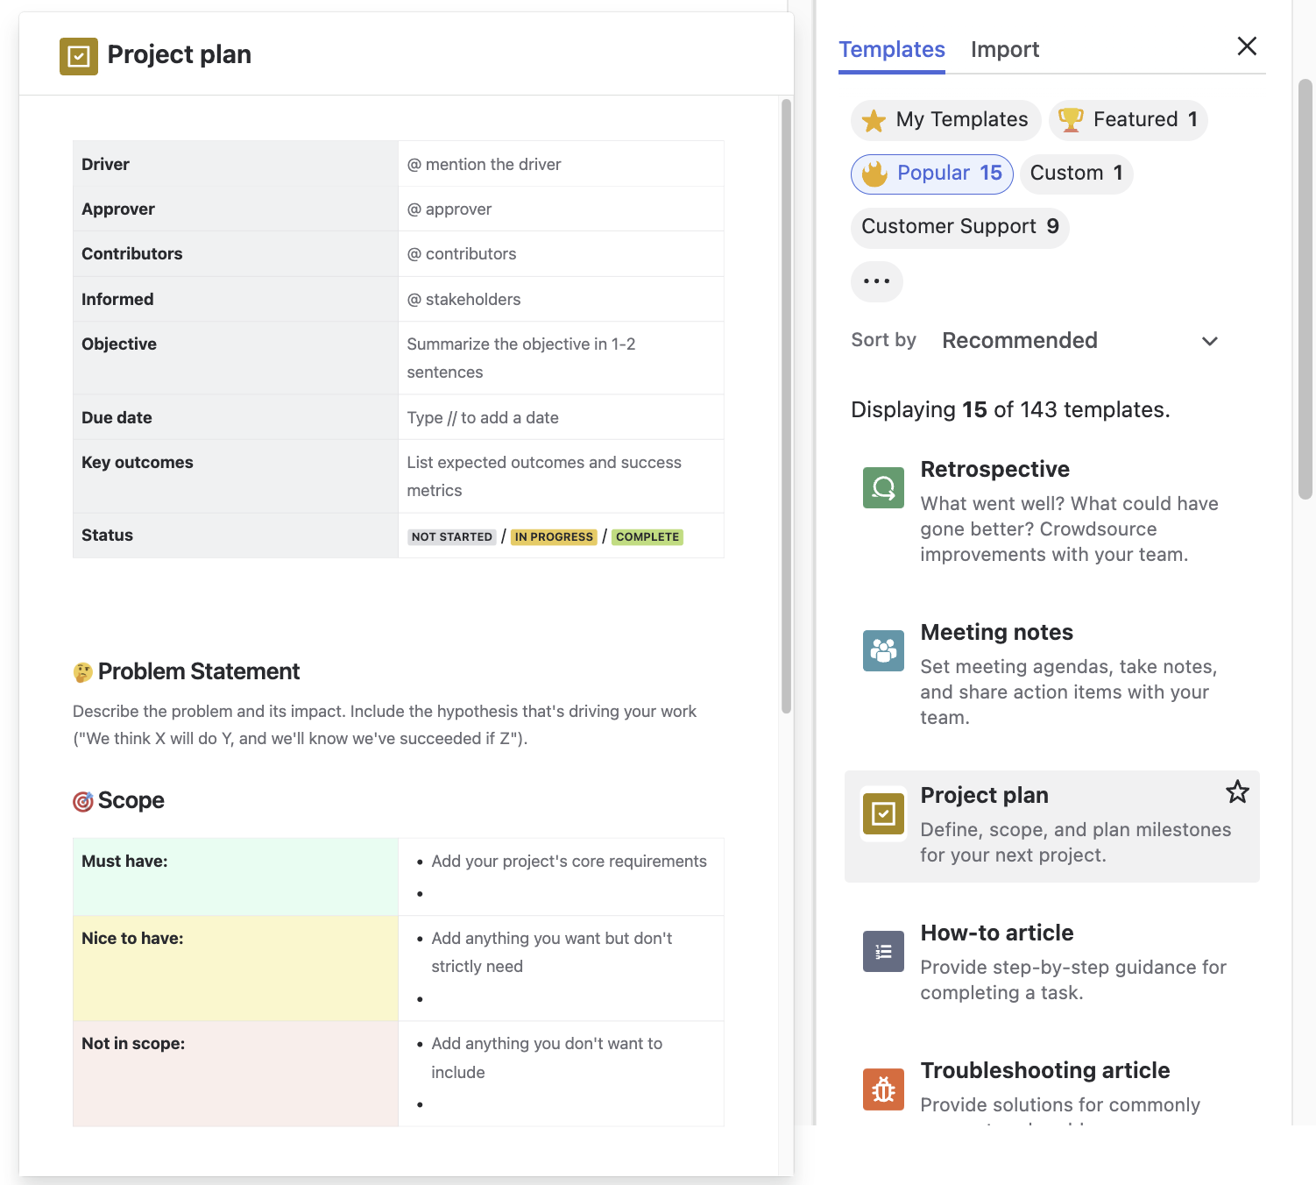Show more categories with ellipsis button
This screenshot has height=1185, width=1316.
876,281
